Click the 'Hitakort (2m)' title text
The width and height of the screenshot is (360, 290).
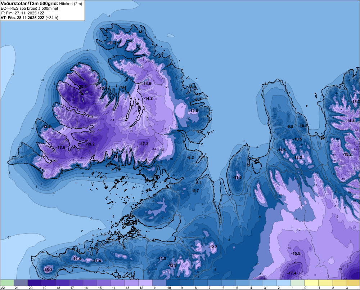coord(70,4)
